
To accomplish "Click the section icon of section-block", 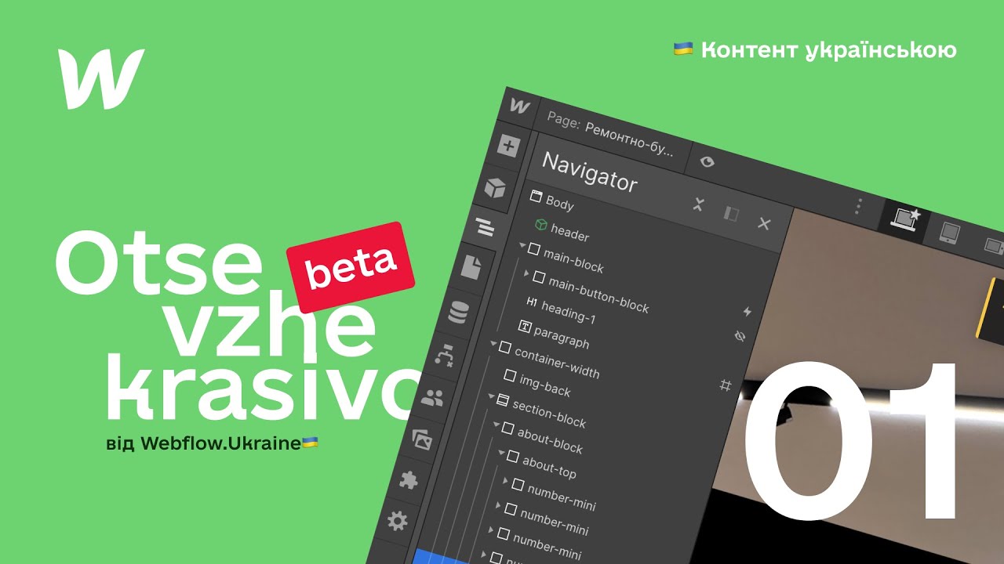I will [503, 400].
